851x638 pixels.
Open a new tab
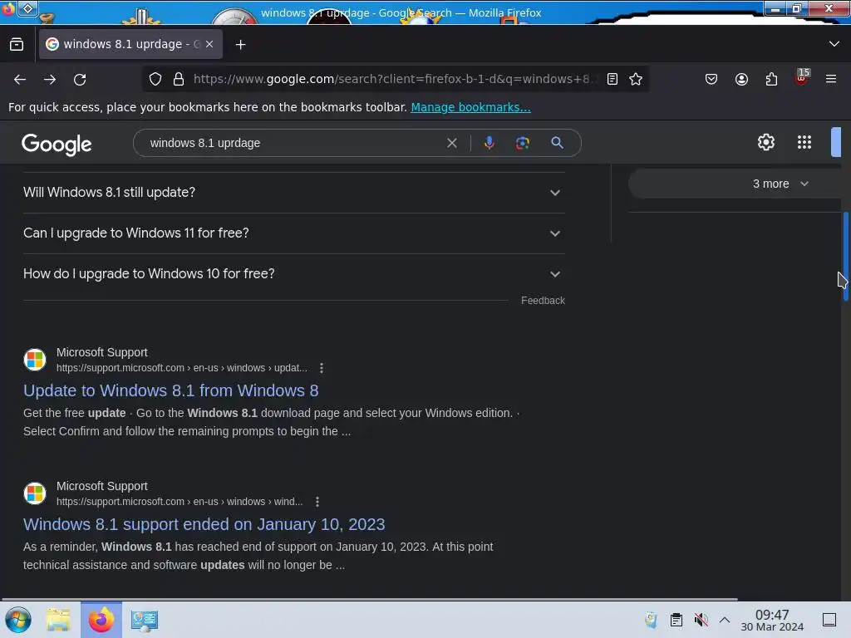(x=240, y=45)
